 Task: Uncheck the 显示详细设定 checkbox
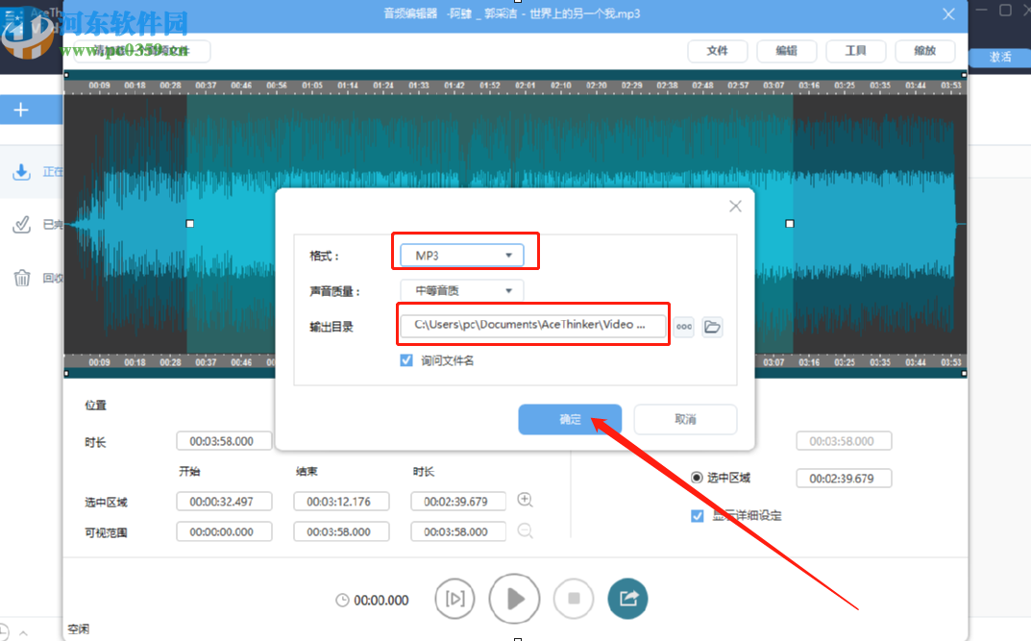[697, 515]
